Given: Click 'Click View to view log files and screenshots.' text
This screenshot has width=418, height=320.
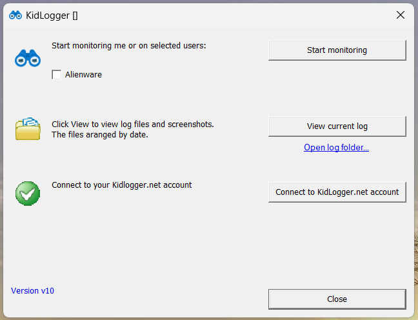Looking at the screenshot, I should pos(133,125).
